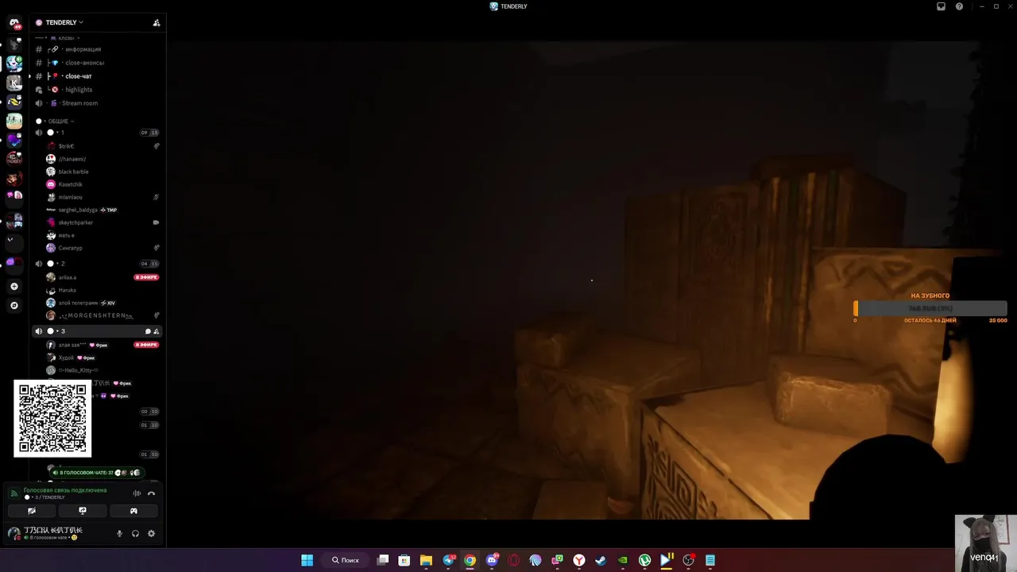
Task: Mute the microphone
Action: (x=120, y=533)
